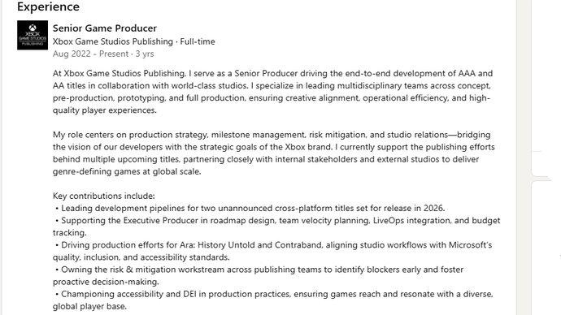This screenshot has height=315, width=561.
Task: Click the paragraph starting My role centers
Action: pos(274,153)
